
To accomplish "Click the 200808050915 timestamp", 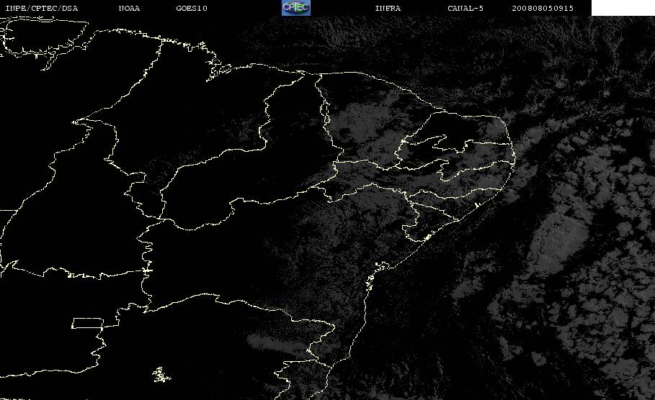I will pyautogui.click(x=543, y=8).
